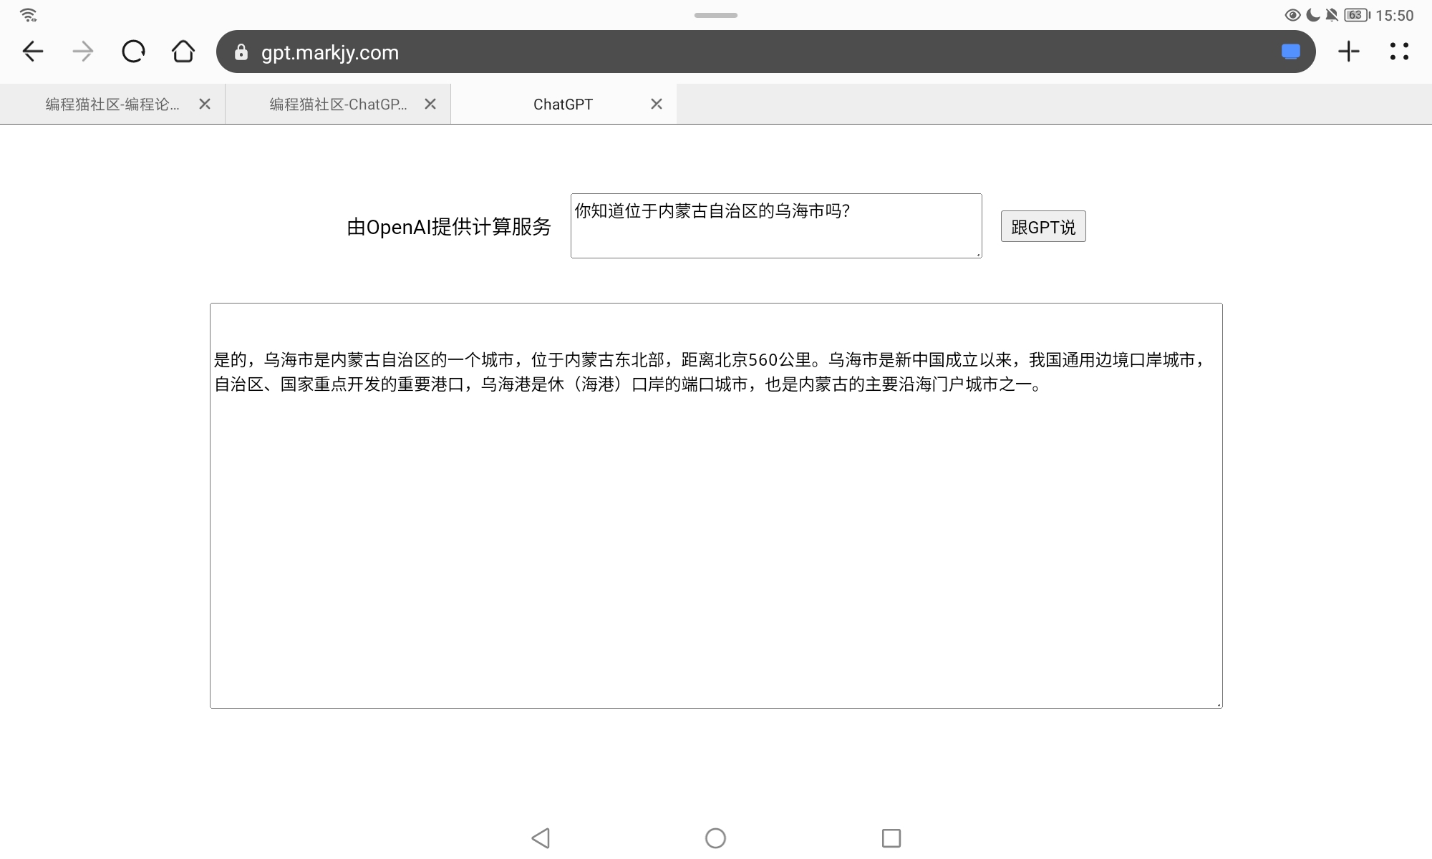Close the ChatGPT tab

[657, 105]
